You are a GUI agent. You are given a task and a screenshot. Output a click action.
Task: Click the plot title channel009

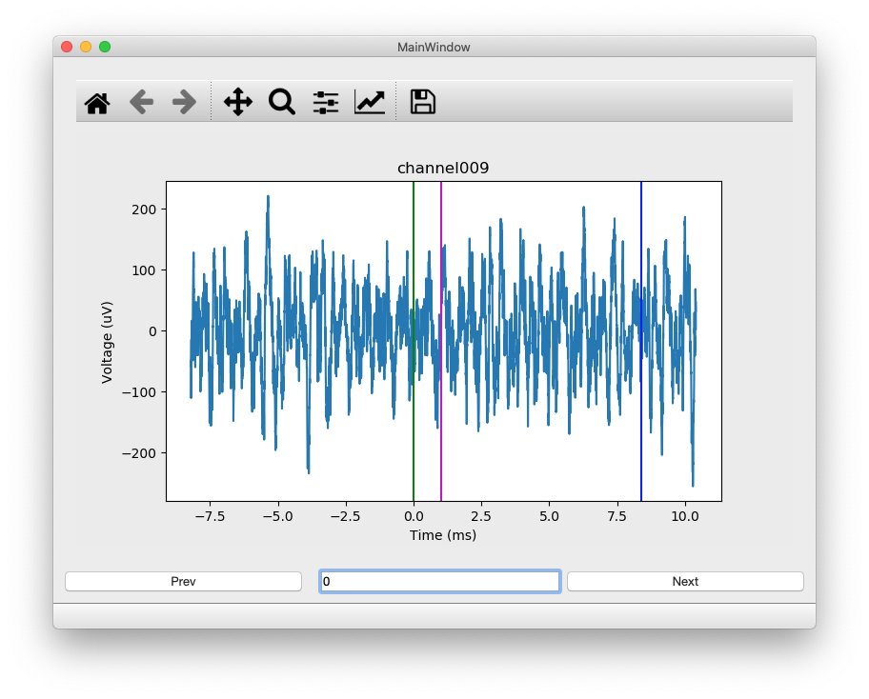tap(443, 168)
